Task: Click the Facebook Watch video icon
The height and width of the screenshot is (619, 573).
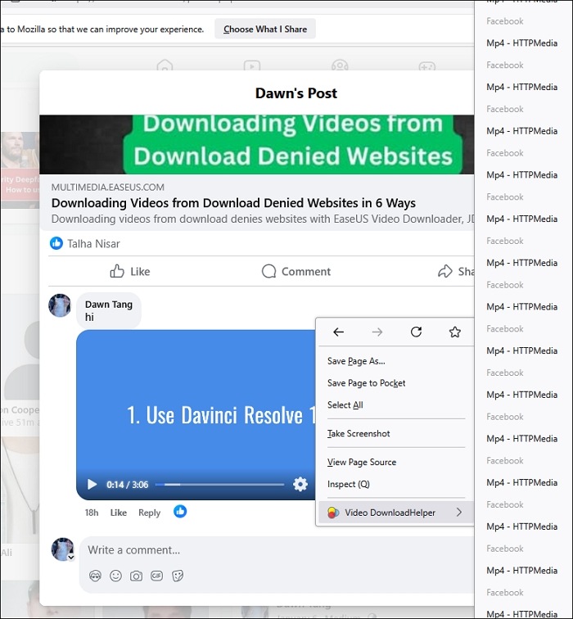Action: pos(252,66)
